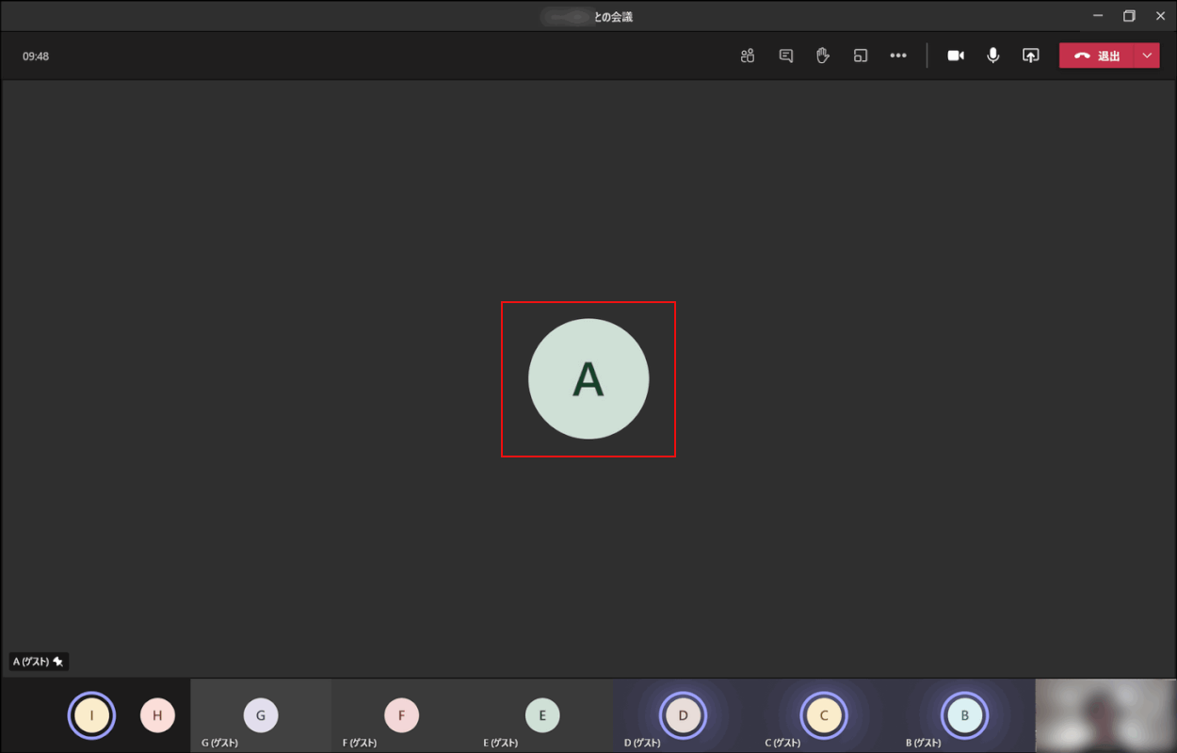Select participant I avatar
The height and width of the screenshot is (753, 1177).
(x=91, y=716)
